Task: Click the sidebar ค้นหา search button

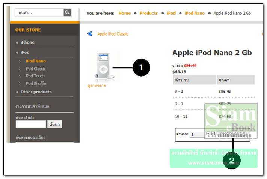Action: click(x=54, y=124)
